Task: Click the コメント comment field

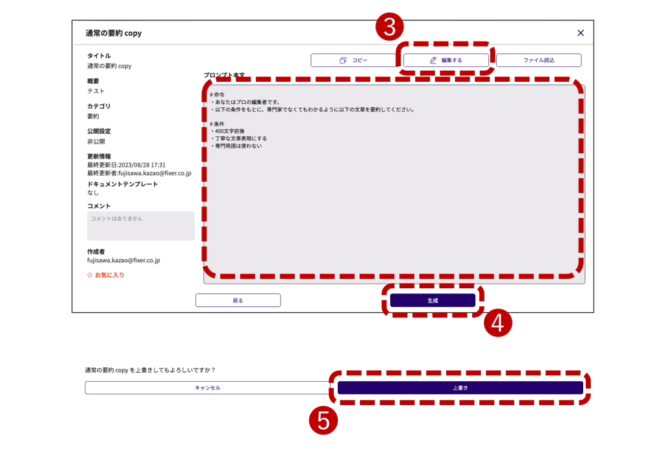Action: tap(141, 226)
